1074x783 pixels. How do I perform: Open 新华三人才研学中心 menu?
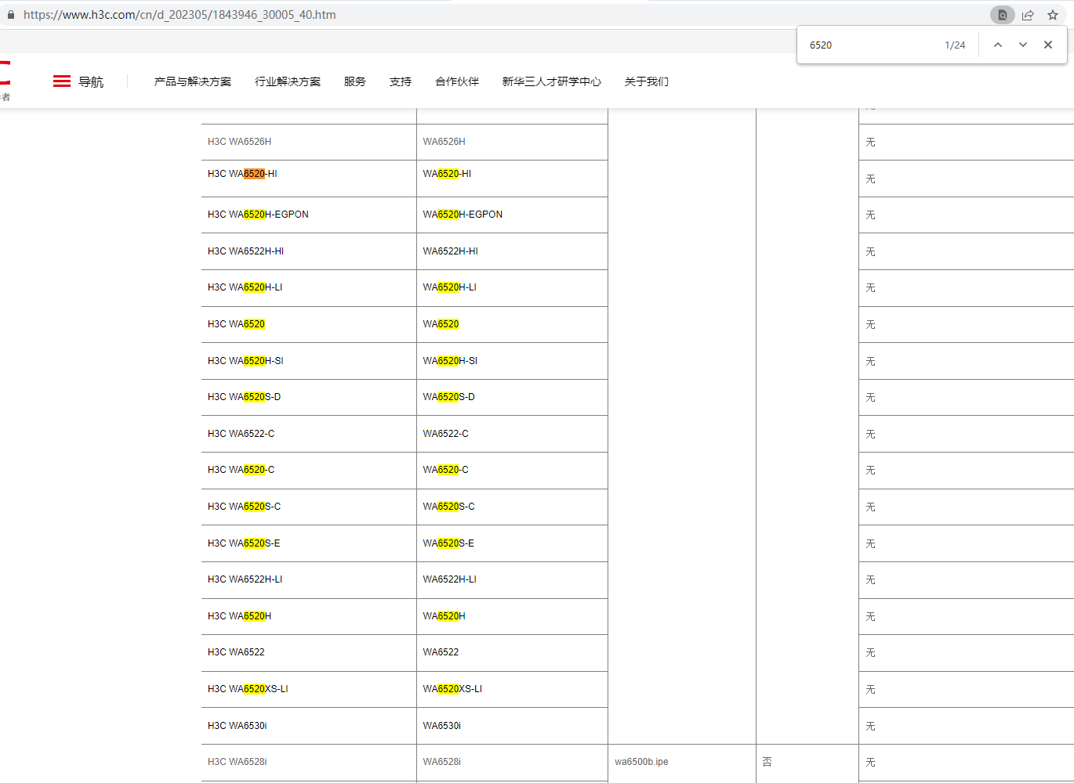(x=552, y=81)
